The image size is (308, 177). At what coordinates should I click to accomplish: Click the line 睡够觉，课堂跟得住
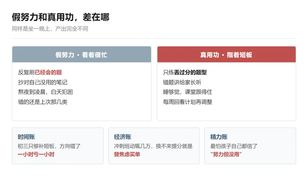click(x=188, y=92)
